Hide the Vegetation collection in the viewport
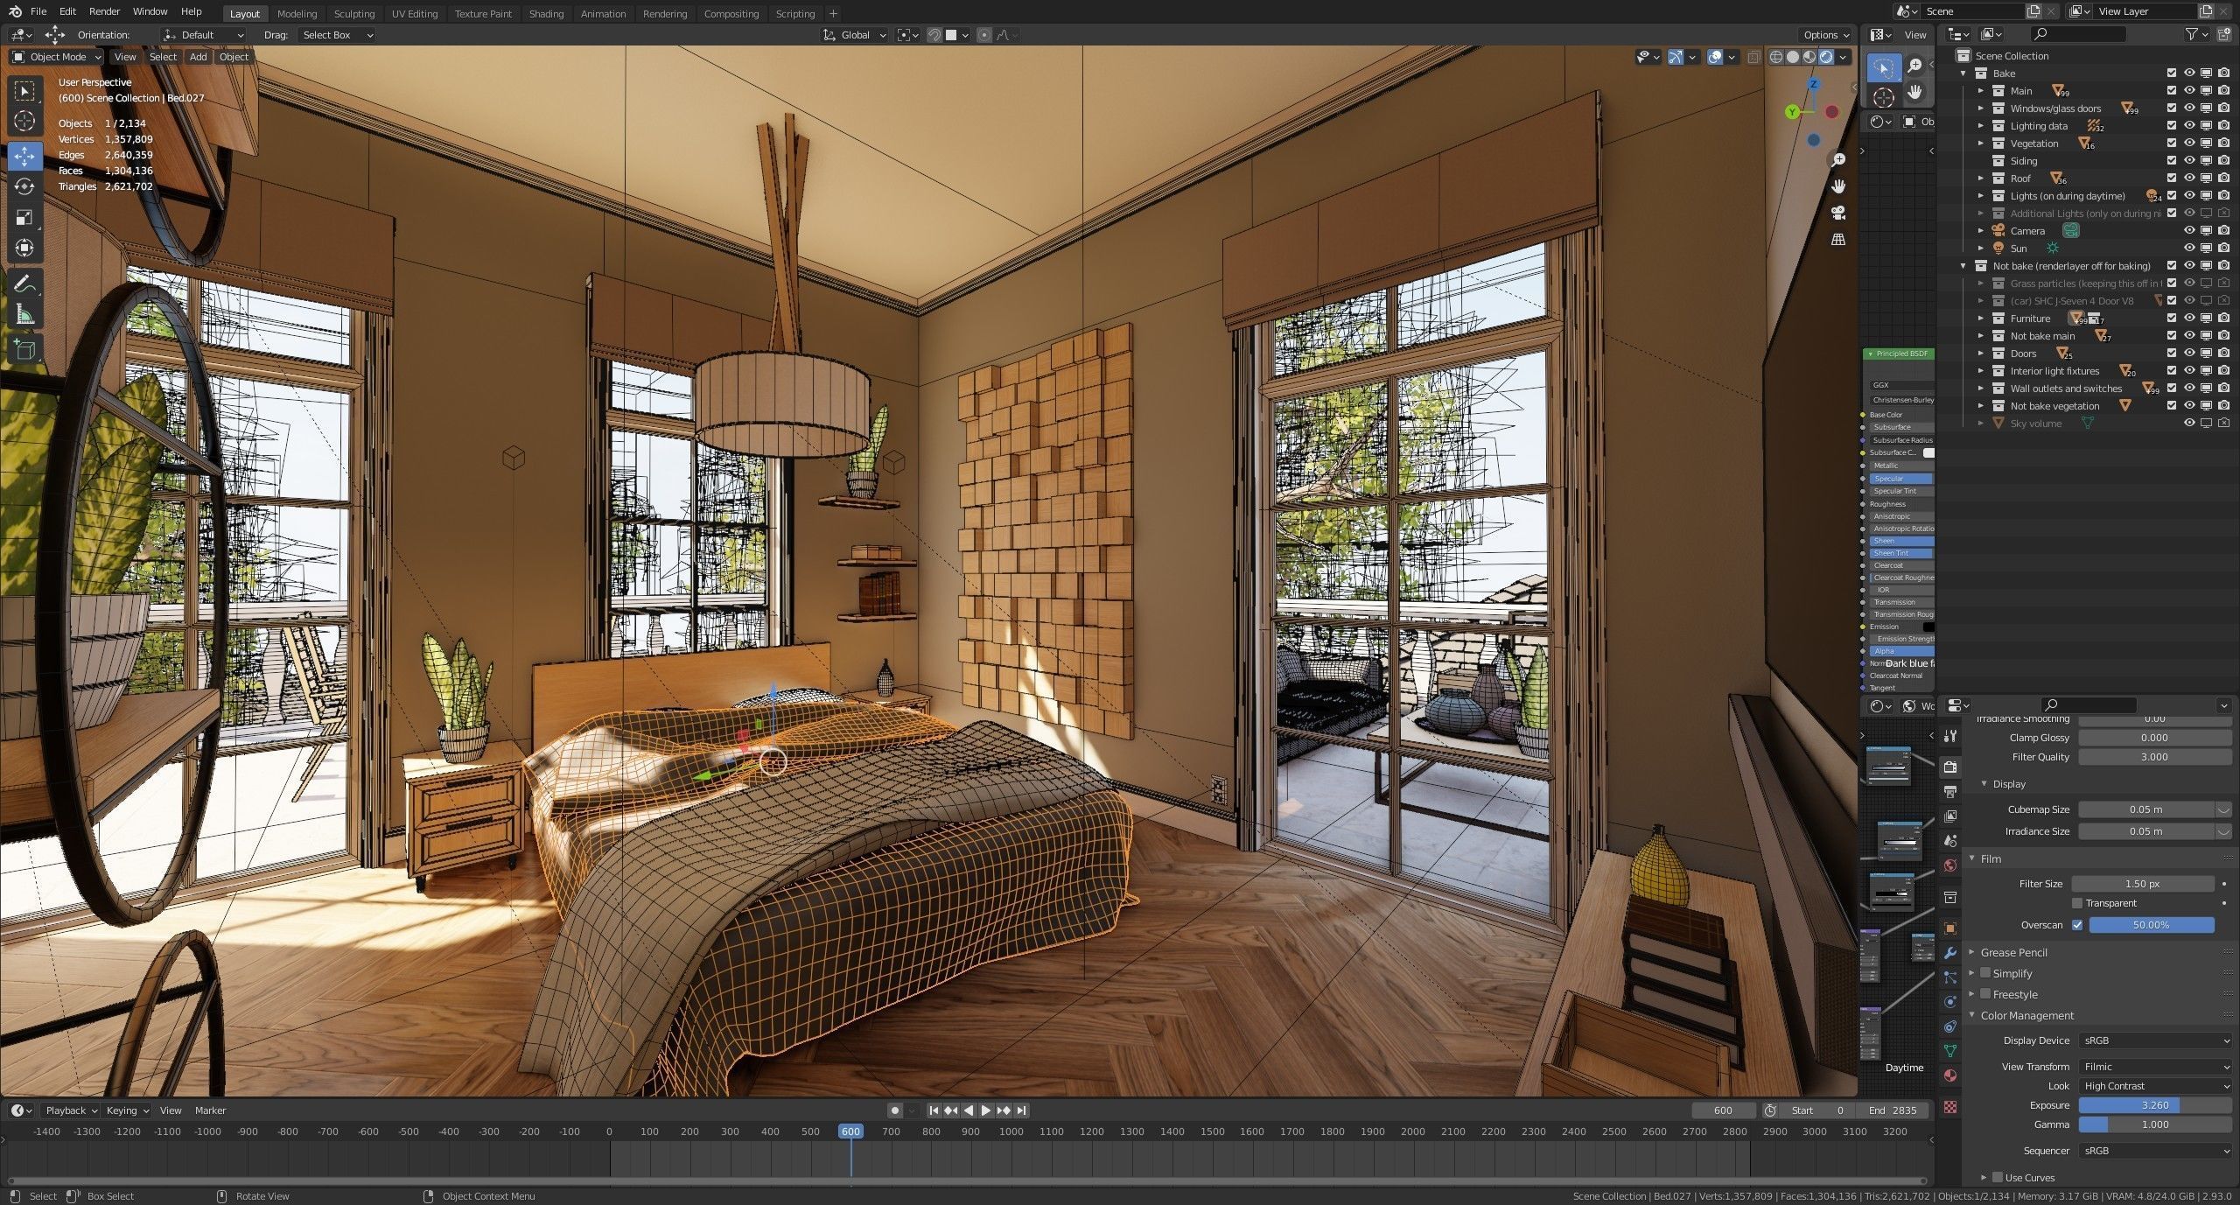 (2189, 144)
